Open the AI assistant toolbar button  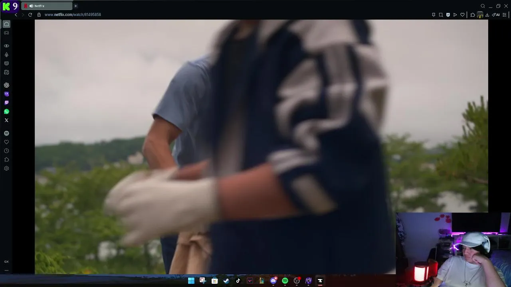coord(496,15)
